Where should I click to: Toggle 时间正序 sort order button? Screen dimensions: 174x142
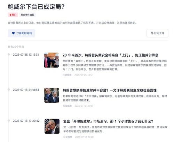point(157,33)
